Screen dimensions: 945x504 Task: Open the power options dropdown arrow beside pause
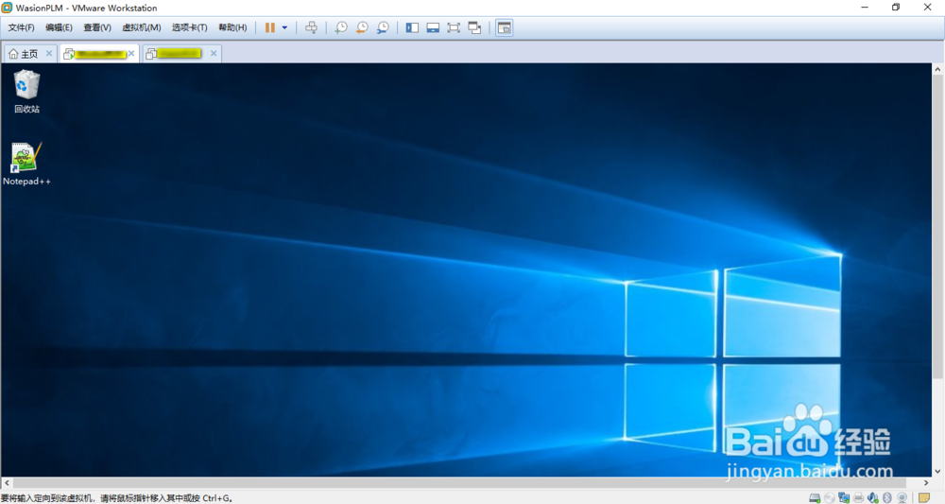[284, 27]
